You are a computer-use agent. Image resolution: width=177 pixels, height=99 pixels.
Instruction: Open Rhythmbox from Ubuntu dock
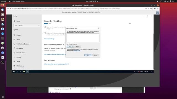2,19
